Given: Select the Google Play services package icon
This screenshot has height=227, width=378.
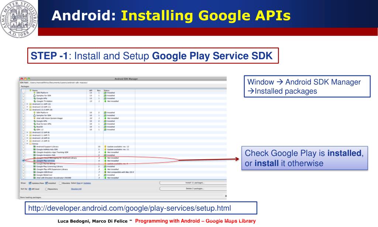Looking at the screenshot, I should (34, 160).
